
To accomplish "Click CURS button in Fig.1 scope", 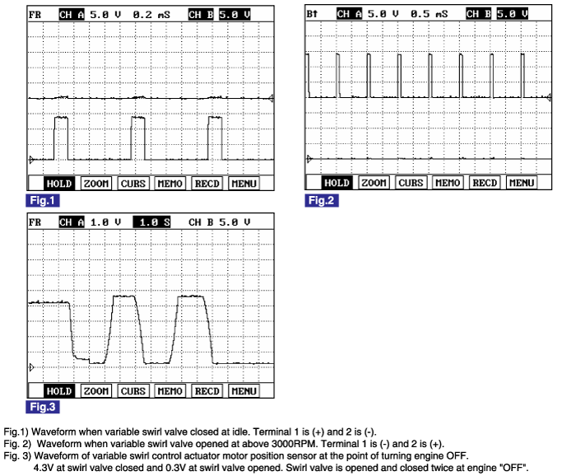I will 133,184.
